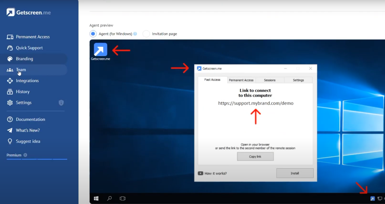The image size is (385, 204).
Task: Click the video play icon beside How it works
Action: click(200, 173)
